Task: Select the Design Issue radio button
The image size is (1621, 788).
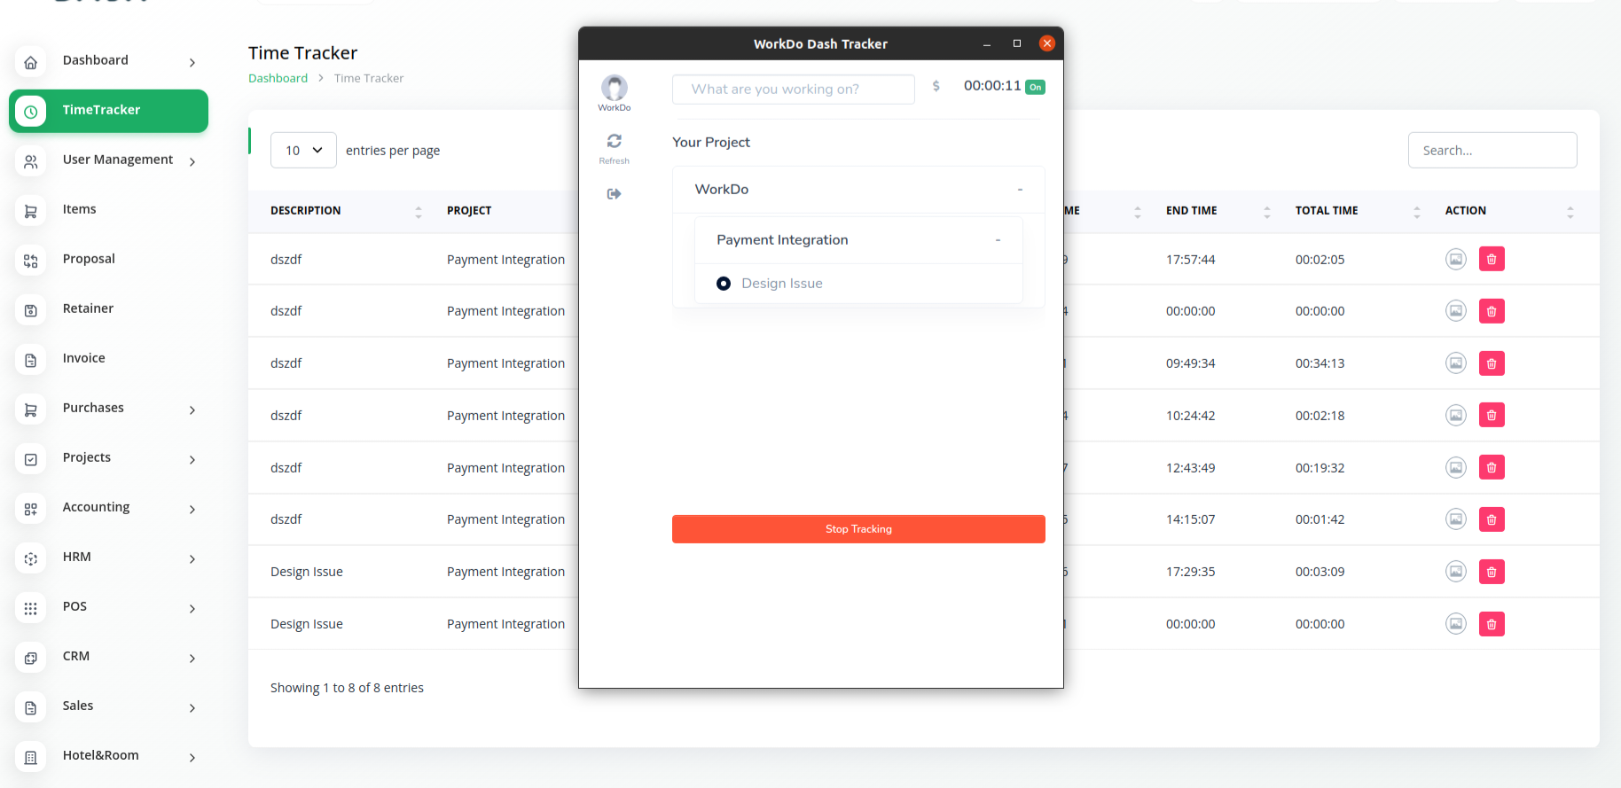Action: click(724, 284)
